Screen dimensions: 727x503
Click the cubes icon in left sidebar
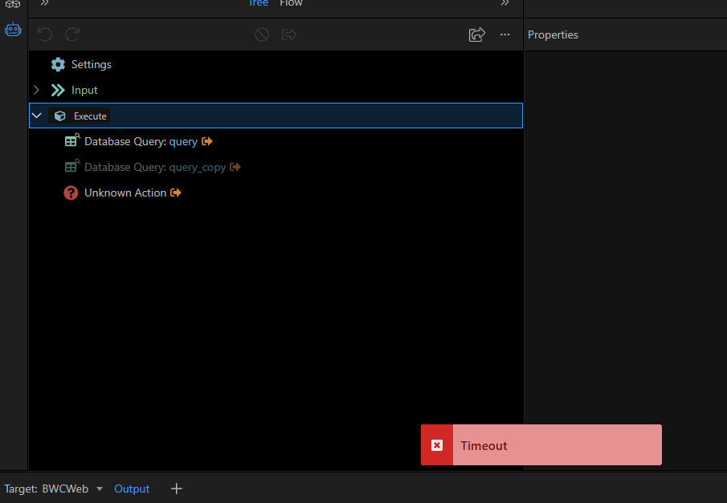[x=13, y=4]
